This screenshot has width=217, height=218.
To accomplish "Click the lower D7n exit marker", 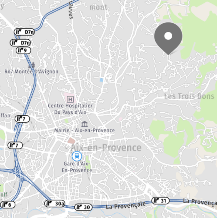I will pyautogui.click(x=20, y=43).
